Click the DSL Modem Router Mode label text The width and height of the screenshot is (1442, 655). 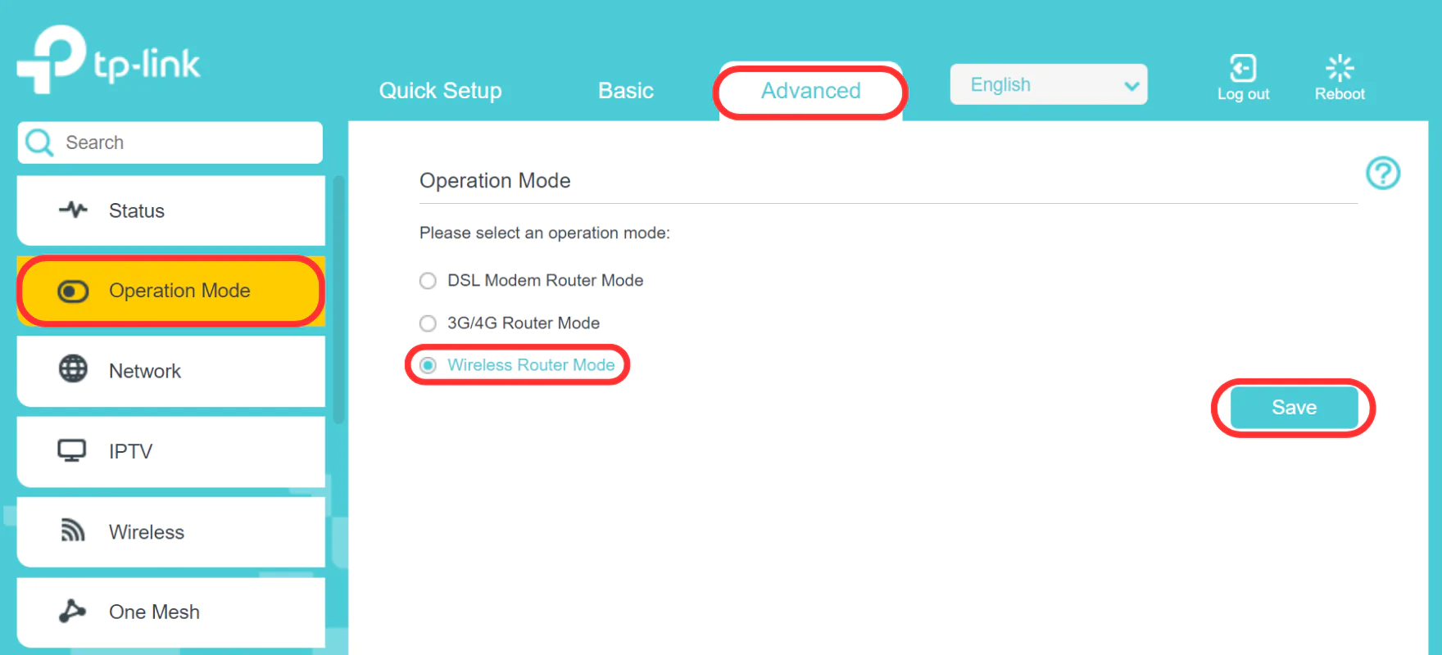pyautogui.click(x=545, y=281)
